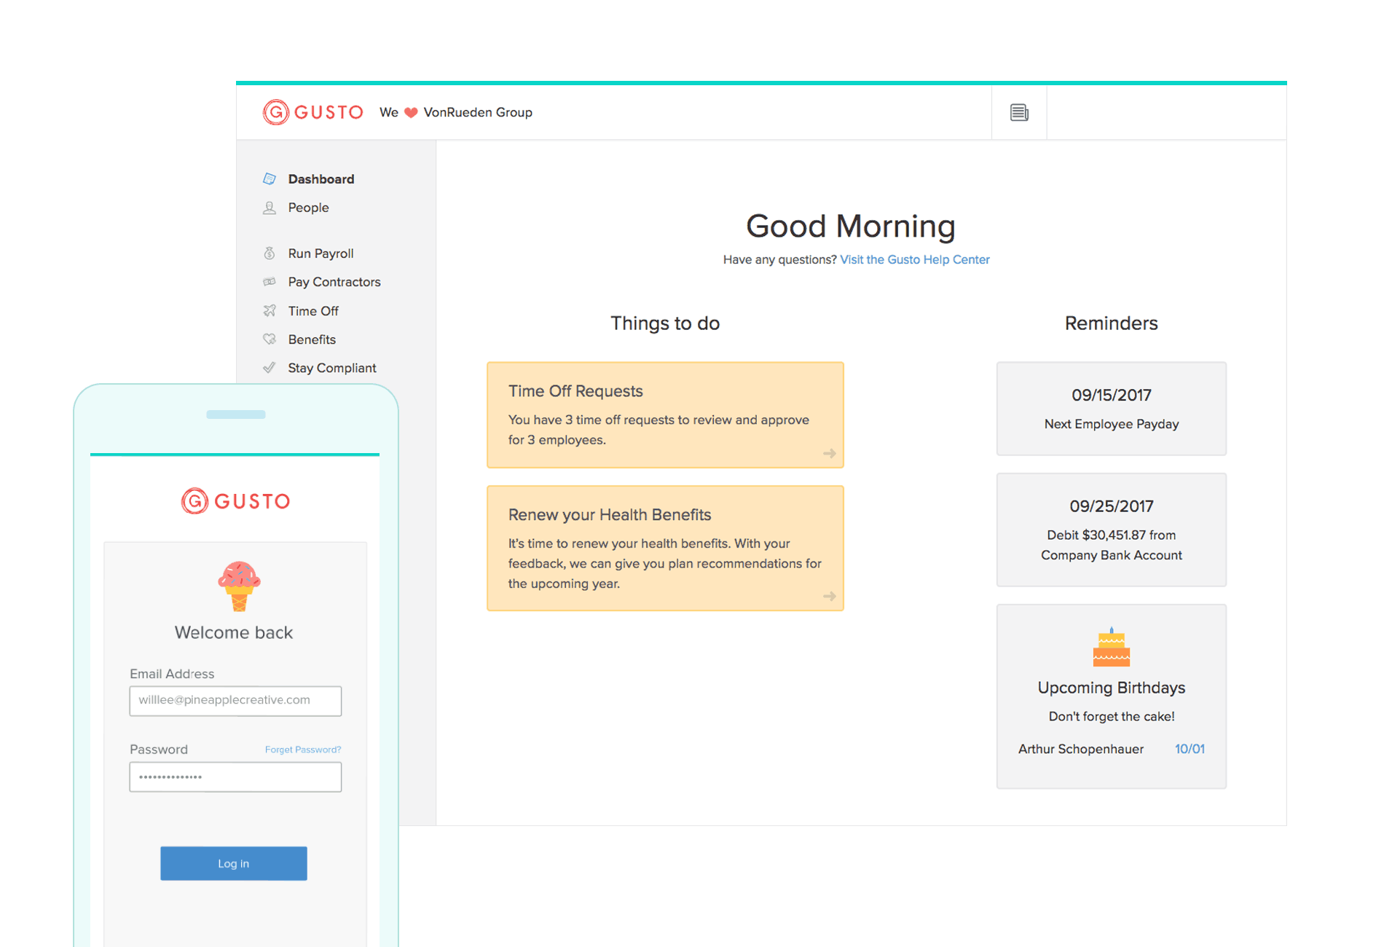Click the Reminders heading
The height and width of the screenshot is (947, 1384).
(1112, 323)
